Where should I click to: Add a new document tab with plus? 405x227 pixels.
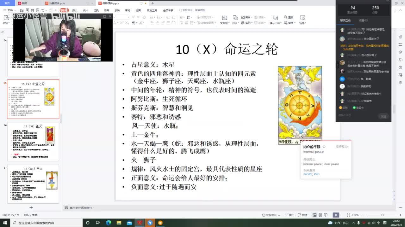point(153,3)
